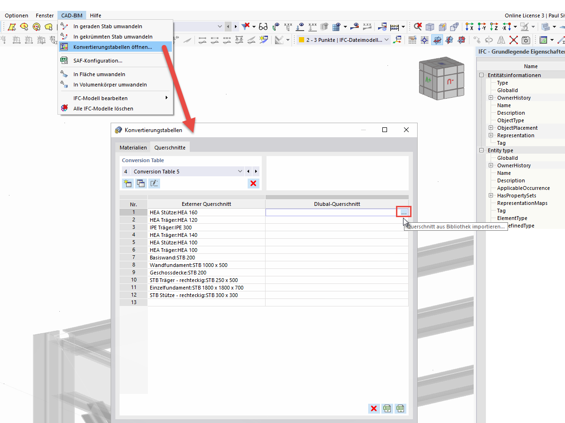Image resolution: width=565 pixels, height=423 pixels.
Task: Delete the conversion table red X
Action: tap(253, 183)
